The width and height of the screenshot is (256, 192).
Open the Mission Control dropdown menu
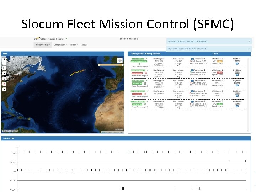43,45
